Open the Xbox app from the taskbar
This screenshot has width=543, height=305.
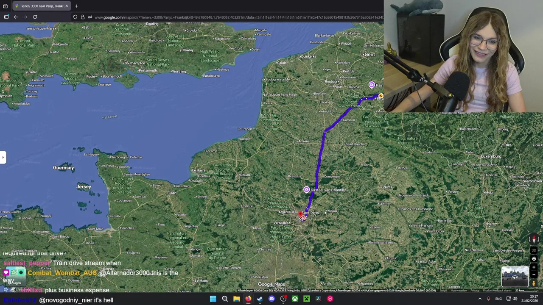tap(295, 299)
